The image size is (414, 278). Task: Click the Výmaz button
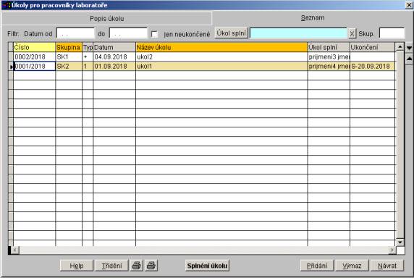[x=352, y=266]
